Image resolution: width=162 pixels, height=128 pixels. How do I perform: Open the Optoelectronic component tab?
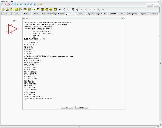(x=59, y=14)
